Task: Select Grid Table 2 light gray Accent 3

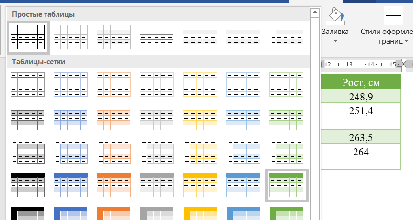Action: coord(157,119)
